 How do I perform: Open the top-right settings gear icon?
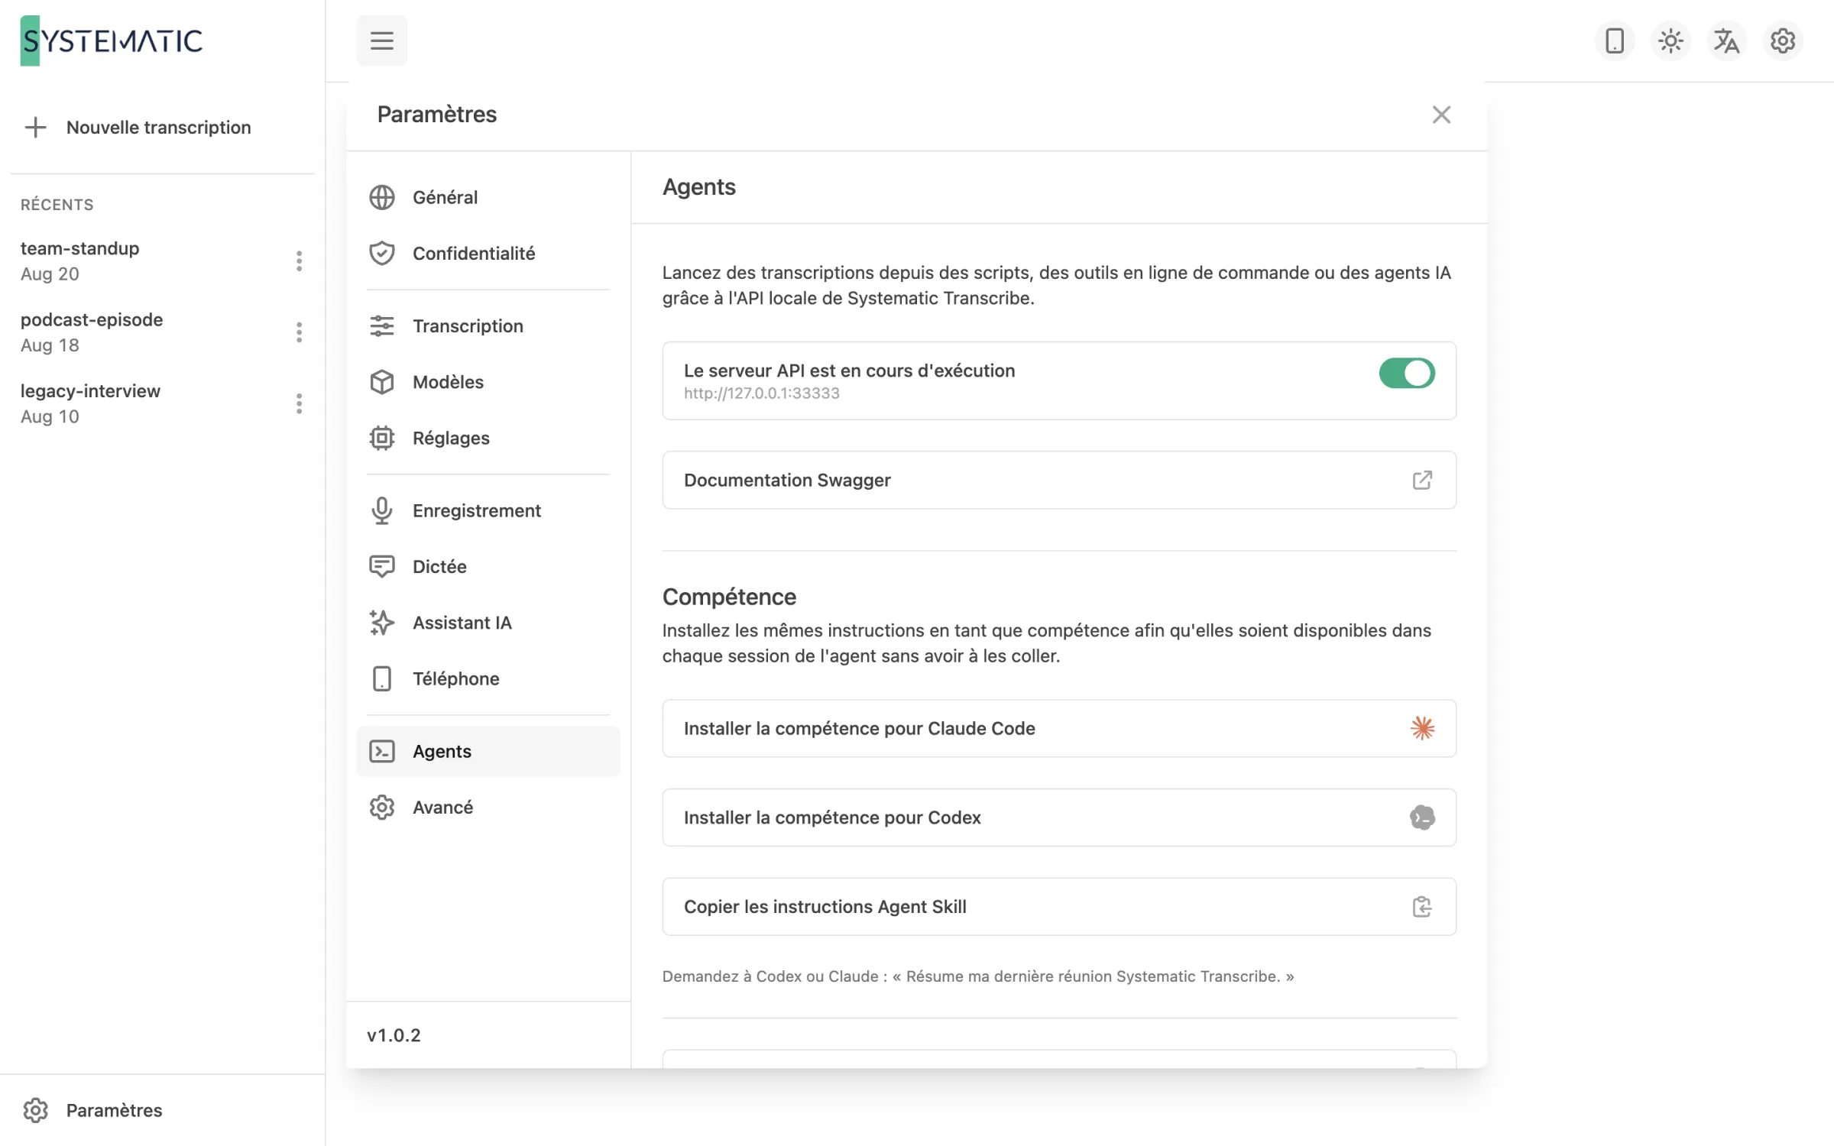point(1782,40)
